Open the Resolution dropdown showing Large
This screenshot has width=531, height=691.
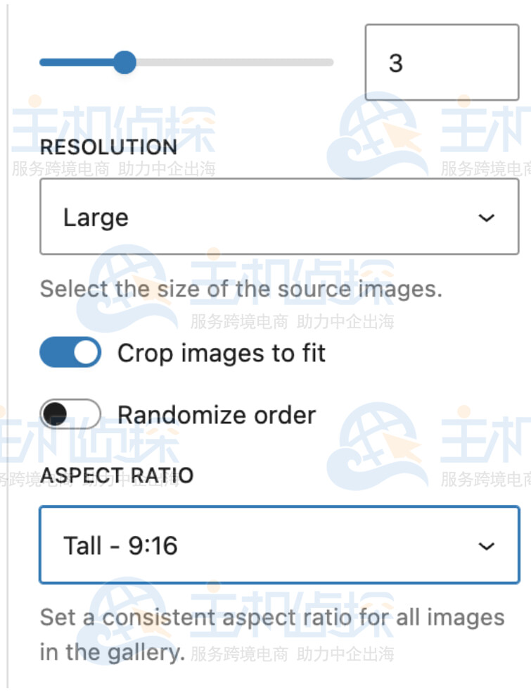[x=279, y=218]
